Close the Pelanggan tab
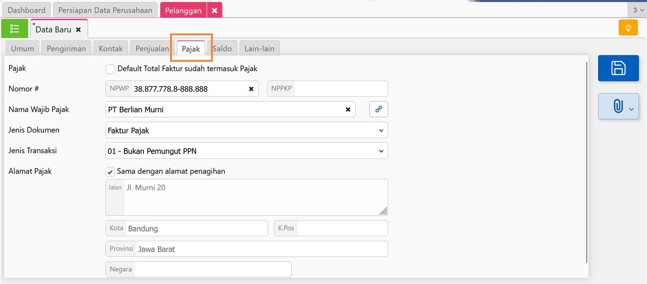 (214, 11)
